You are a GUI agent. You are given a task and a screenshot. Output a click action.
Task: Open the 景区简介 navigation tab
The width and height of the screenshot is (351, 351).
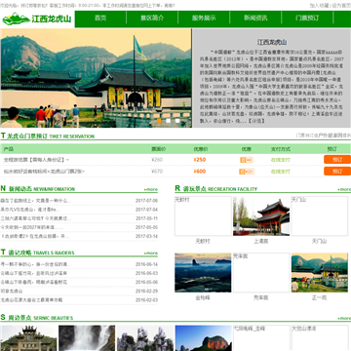coord(152,18)
